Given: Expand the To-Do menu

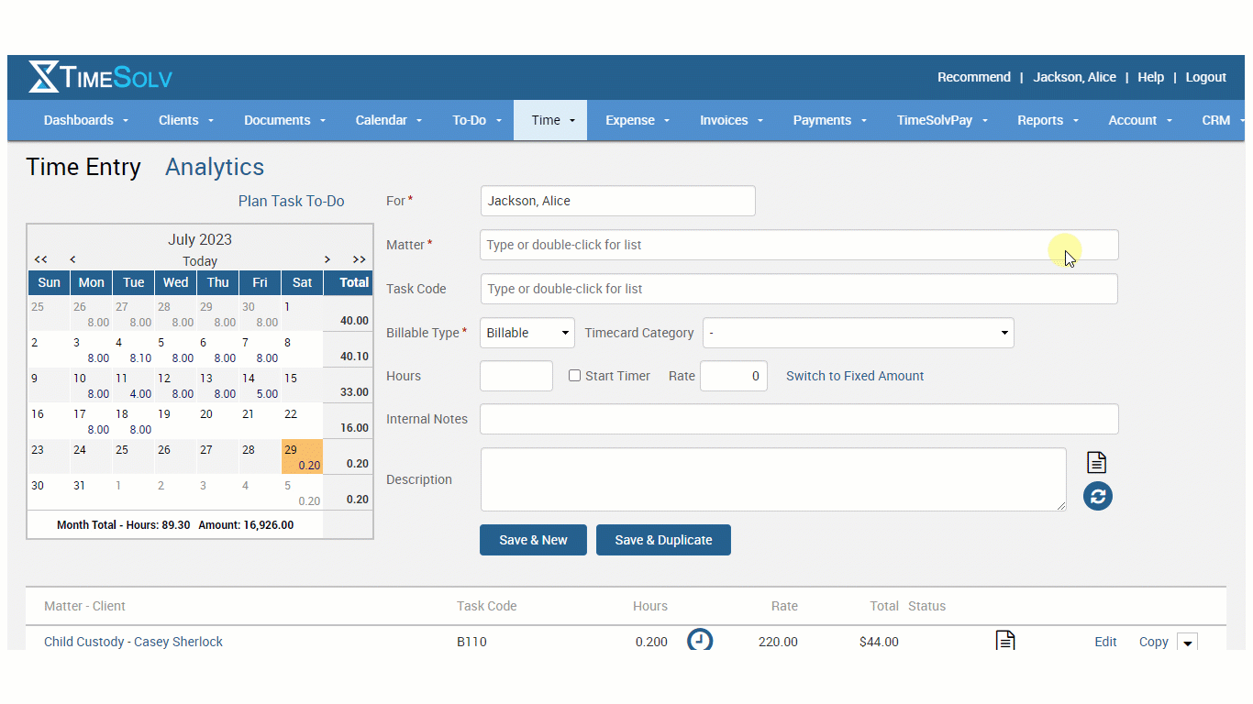Looking at the screenshot, I should click(x=477, y=120).
